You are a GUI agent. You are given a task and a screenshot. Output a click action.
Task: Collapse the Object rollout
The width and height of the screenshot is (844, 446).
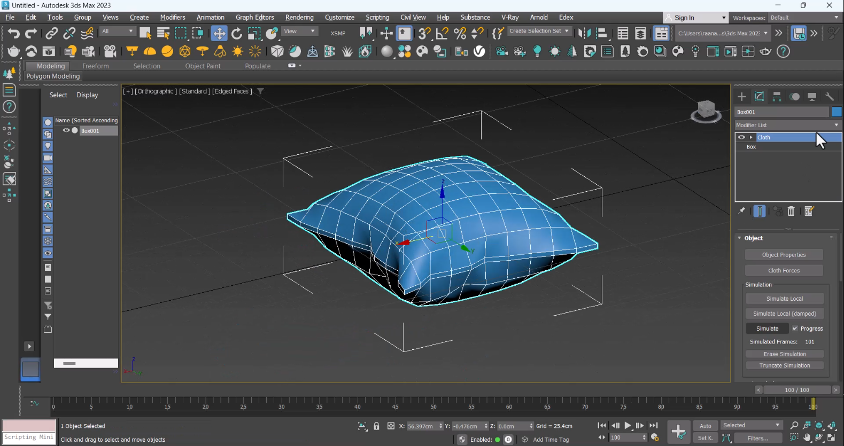pos(740,238)
